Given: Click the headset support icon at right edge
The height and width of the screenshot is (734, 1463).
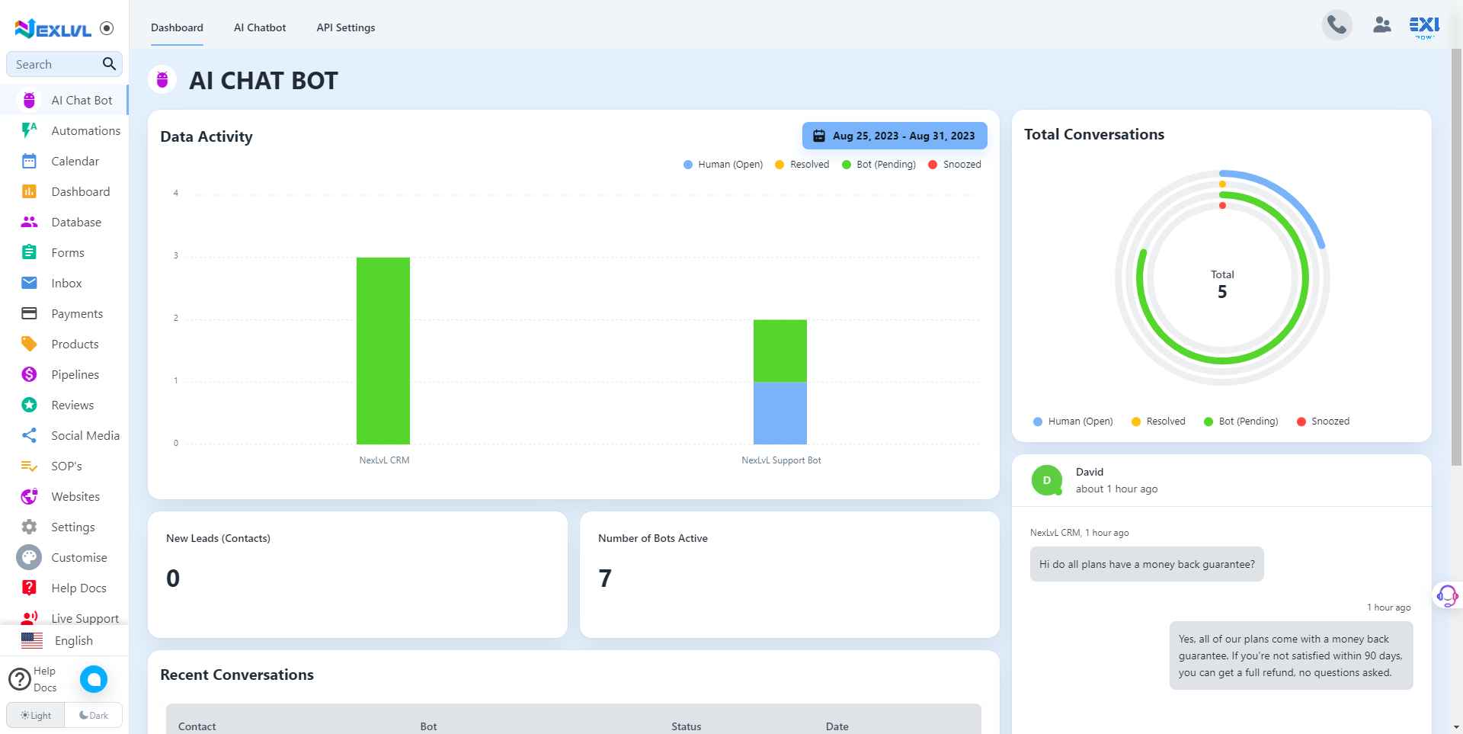Looking at the screenshot, I should [1447, 595].
